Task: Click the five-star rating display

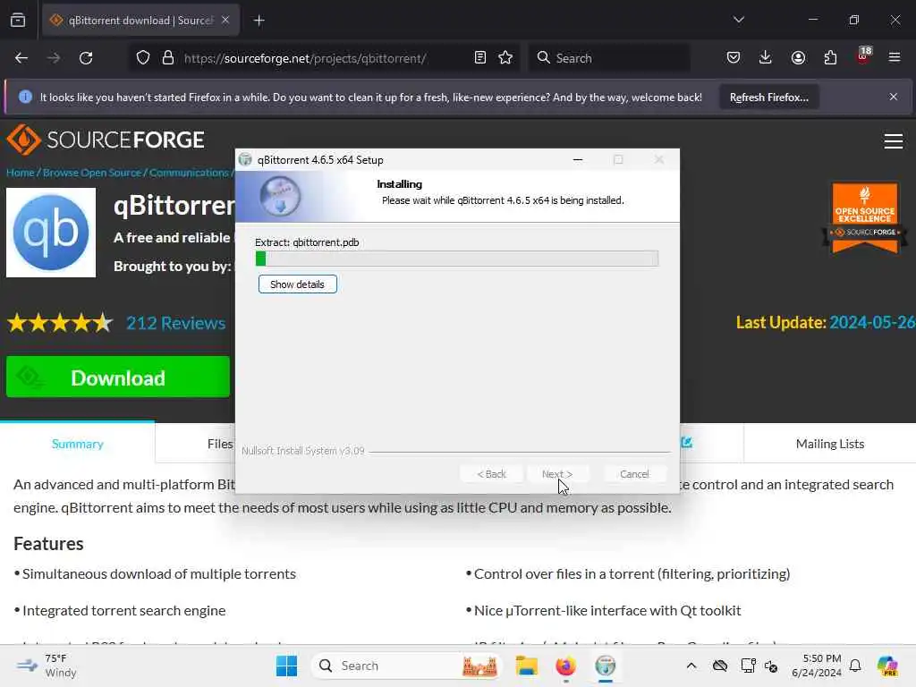Action: 60,322
